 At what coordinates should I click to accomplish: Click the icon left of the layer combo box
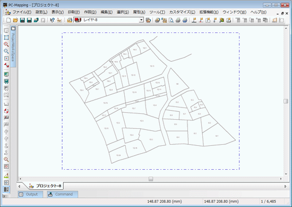[70, 20]
